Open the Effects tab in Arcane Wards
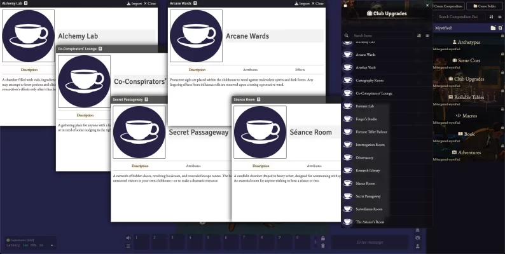The image size is (505, 254). (300, 70)
